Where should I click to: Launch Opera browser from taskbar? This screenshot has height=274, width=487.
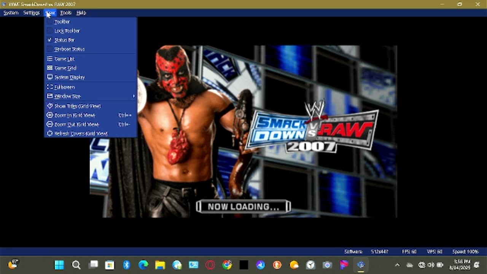tap(210, 265)
